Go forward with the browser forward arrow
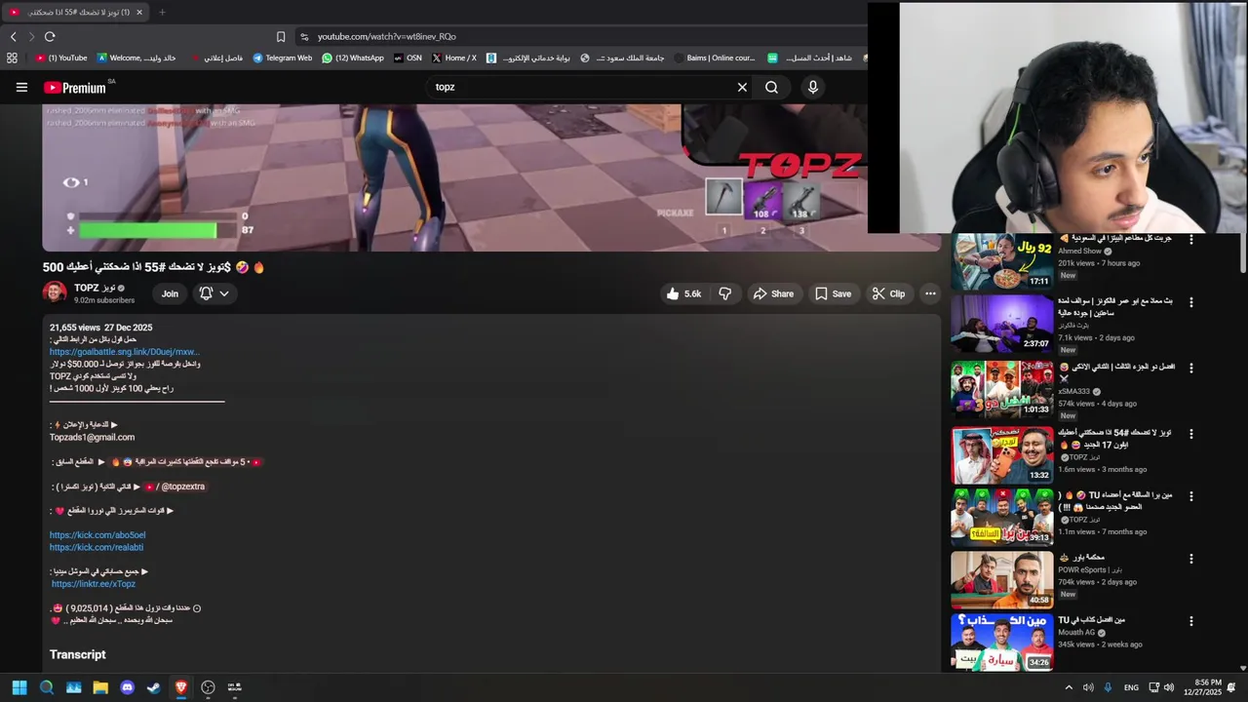Image resolution: width=1248 pixels, height=702 pixels. [x=31, y=36]
